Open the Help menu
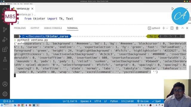The image size is (191, 107). coord(31,4)
